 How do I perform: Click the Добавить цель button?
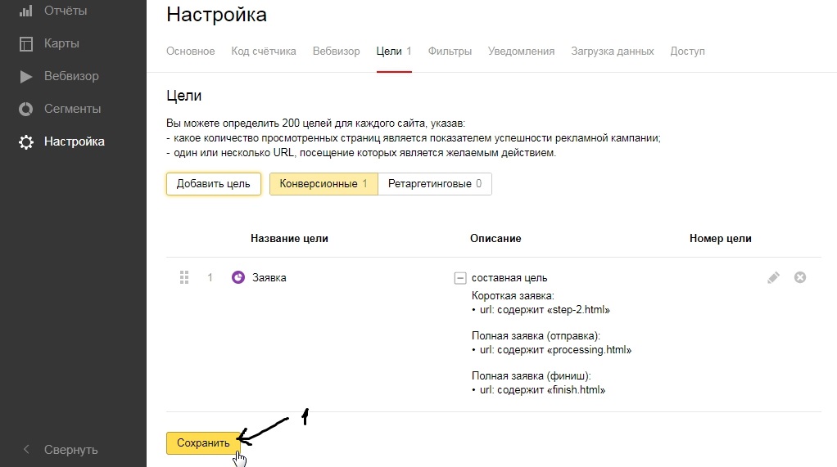[214, 184]
